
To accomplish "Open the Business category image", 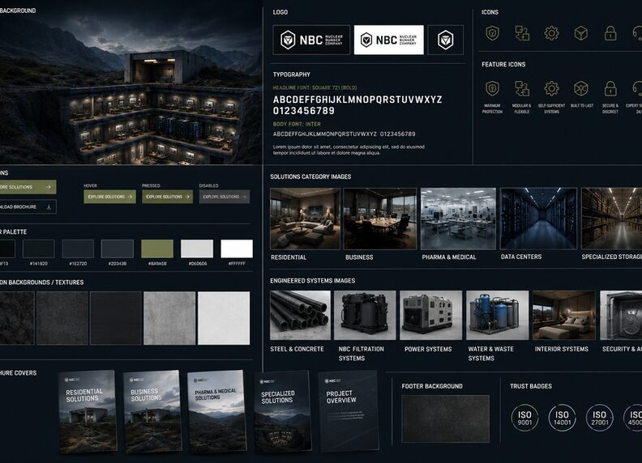I will [x=380, y=219].
